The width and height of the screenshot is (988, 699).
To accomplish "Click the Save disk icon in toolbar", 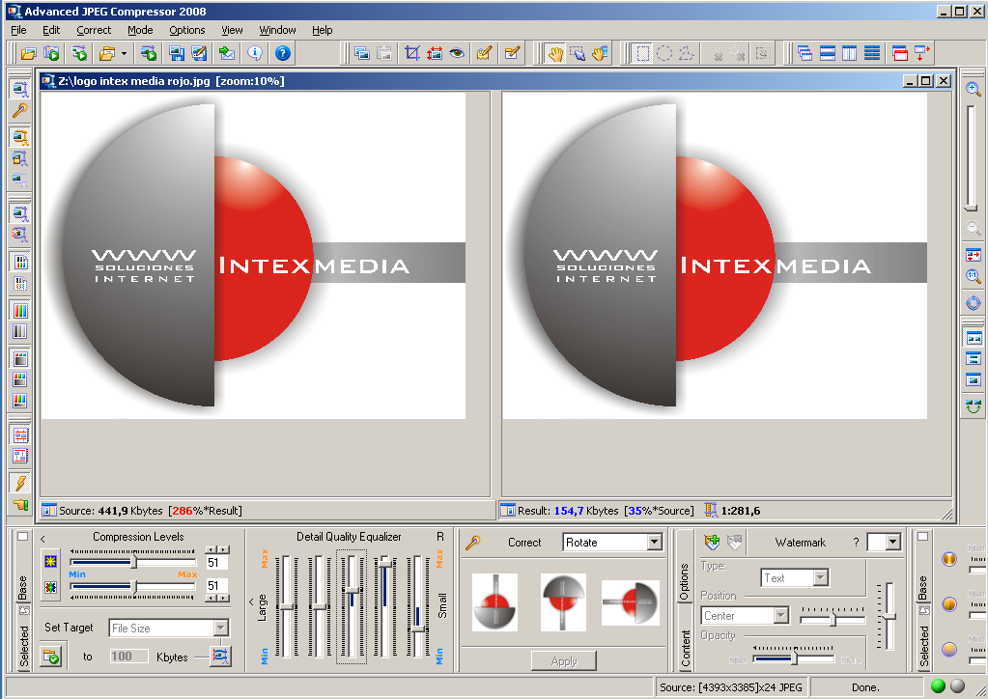I will [177, 53].
